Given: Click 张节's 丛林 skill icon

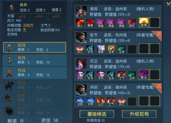Looking at the screenshot, I should pos(122,49).
